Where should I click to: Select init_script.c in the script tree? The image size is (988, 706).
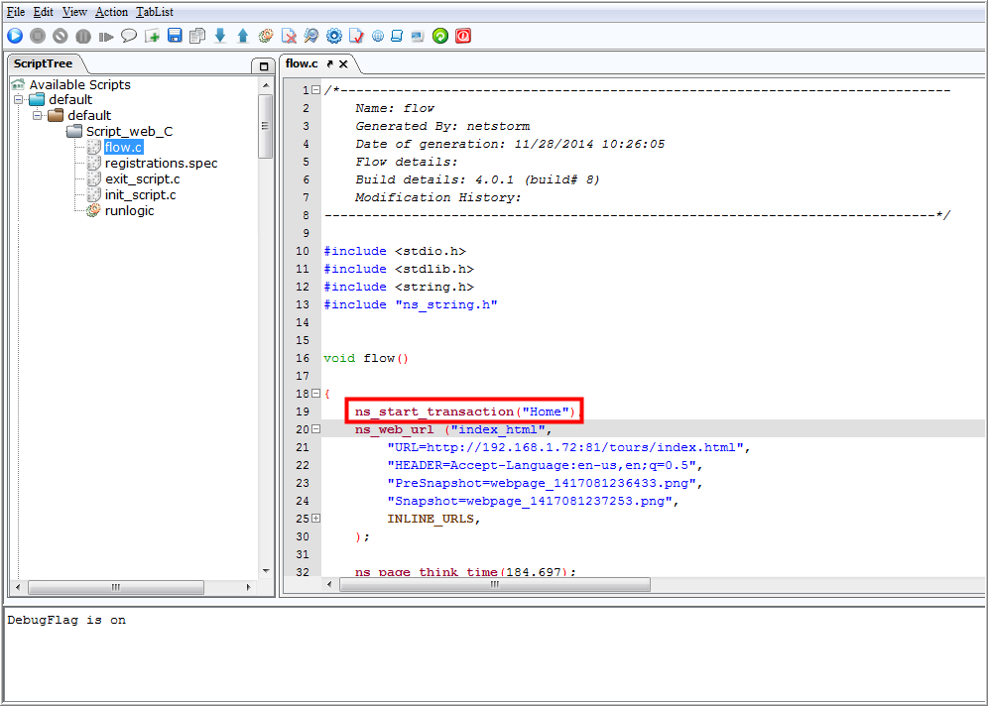(x=141, y=194)
